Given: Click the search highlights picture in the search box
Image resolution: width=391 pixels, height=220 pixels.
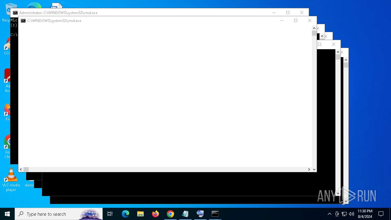Looking at the screenshot, I should point(90,214).
